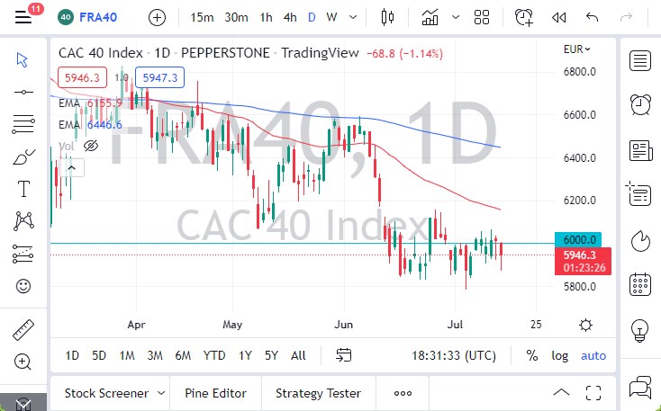Expand the EUR currency dropdown

pyautogui.click(x=576, y=49)
